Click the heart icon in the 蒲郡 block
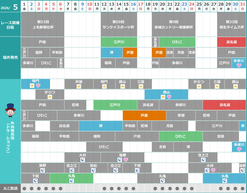The width and height of the screenshot is (247, 193). click(x=126, y=160)
